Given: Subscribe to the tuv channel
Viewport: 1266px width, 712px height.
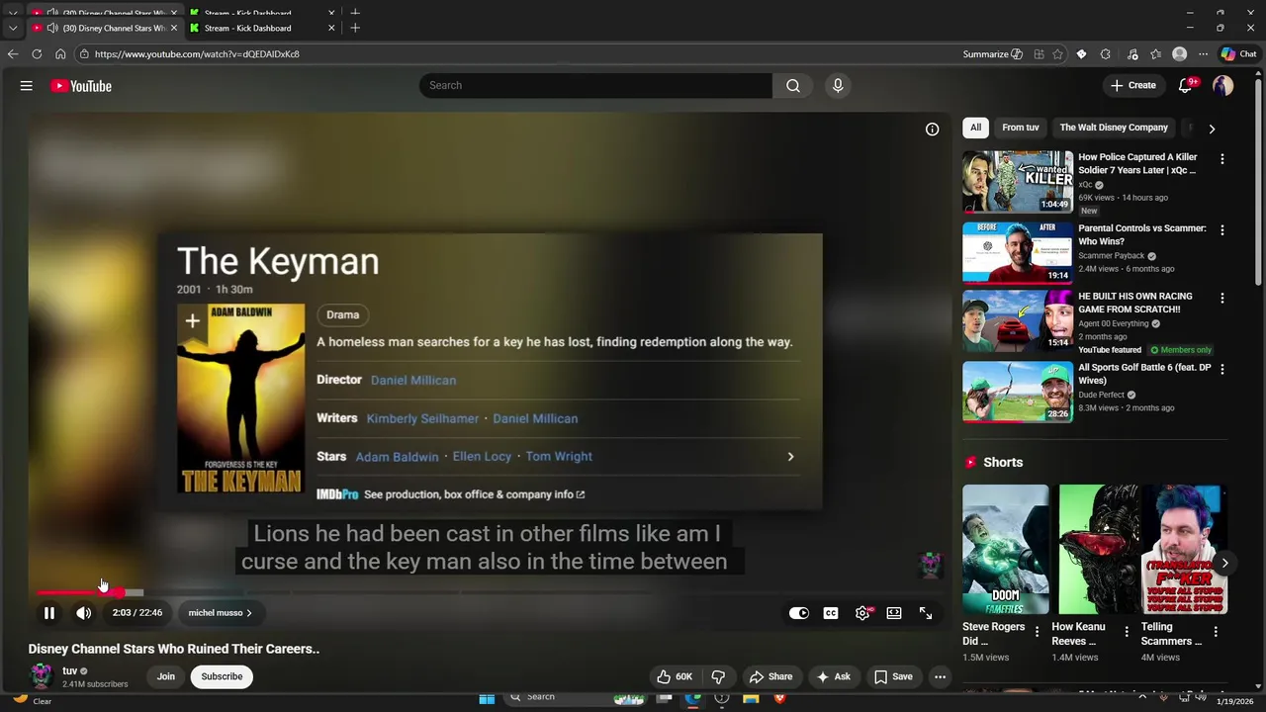Looking at the screenshot, I should (222, 676).
